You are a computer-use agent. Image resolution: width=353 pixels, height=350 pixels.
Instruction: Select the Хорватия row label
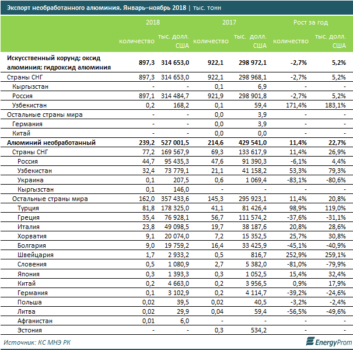(x=32, y=236)
